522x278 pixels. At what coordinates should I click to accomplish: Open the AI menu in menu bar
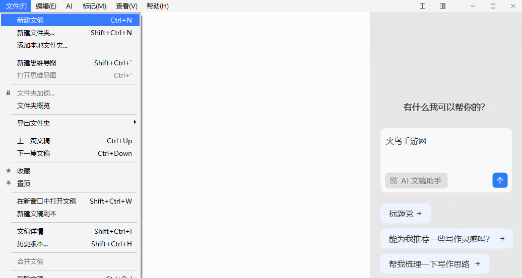(x=69, y=6)
